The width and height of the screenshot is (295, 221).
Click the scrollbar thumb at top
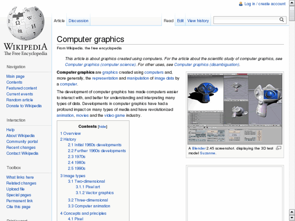click(292, 13)
